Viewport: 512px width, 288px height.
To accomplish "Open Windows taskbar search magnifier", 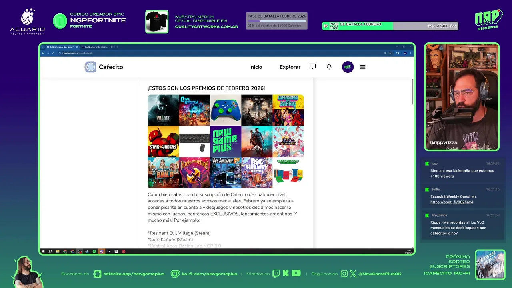I will coord(50,252).
